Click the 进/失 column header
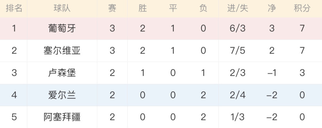This screenshot has width=322, height=128. pyautogui.click(x=238, y=9)
